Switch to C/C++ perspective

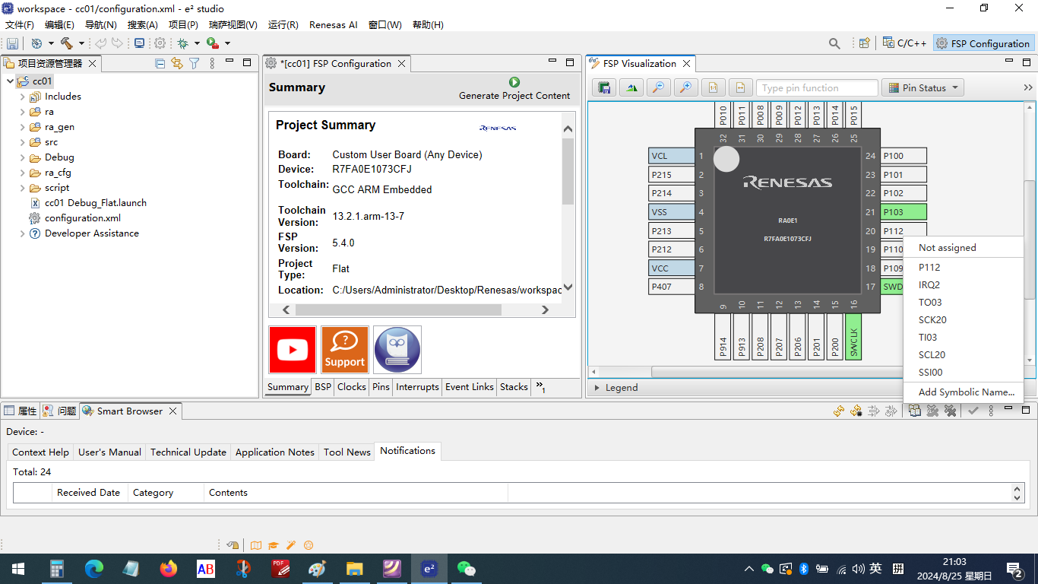pyautogui.click(x=904, y=43)
